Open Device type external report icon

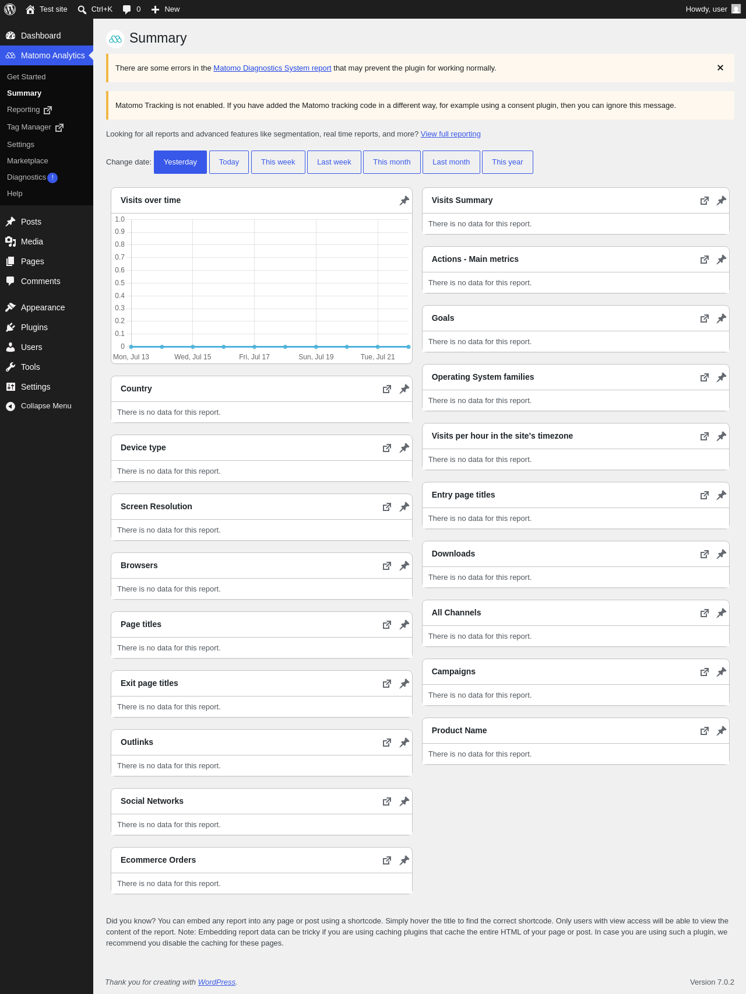pyautogui.click(x=387, y=448)
